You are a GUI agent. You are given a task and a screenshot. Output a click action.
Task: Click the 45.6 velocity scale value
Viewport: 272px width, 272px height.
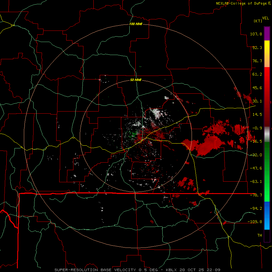pos(257,88)
